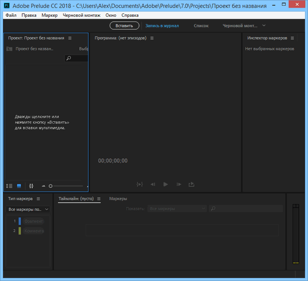Switch project panel to thumbnail view
308x281 pixels.
[x=19, y=186]
